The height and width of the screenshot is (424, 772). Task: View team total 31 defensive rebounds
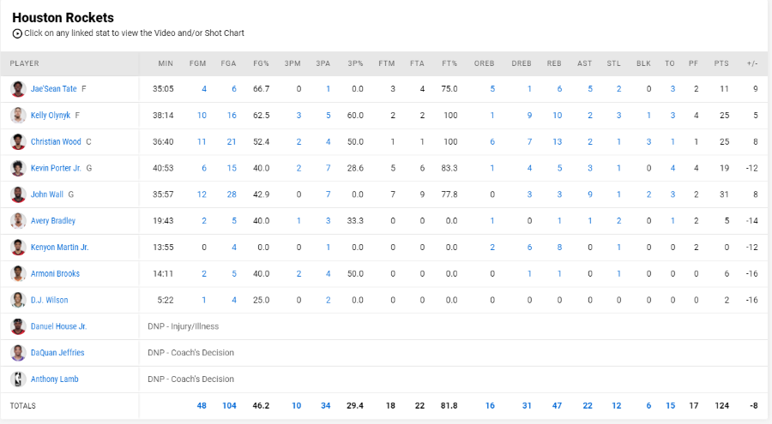527,406
